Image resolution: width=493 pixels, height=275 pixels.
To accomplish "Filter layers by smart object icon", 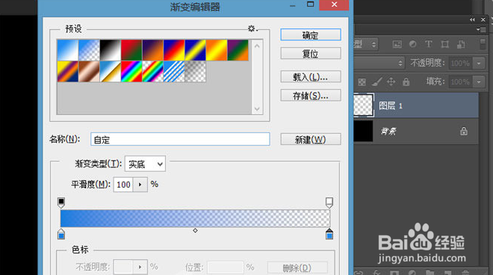I will coord(461,44).
